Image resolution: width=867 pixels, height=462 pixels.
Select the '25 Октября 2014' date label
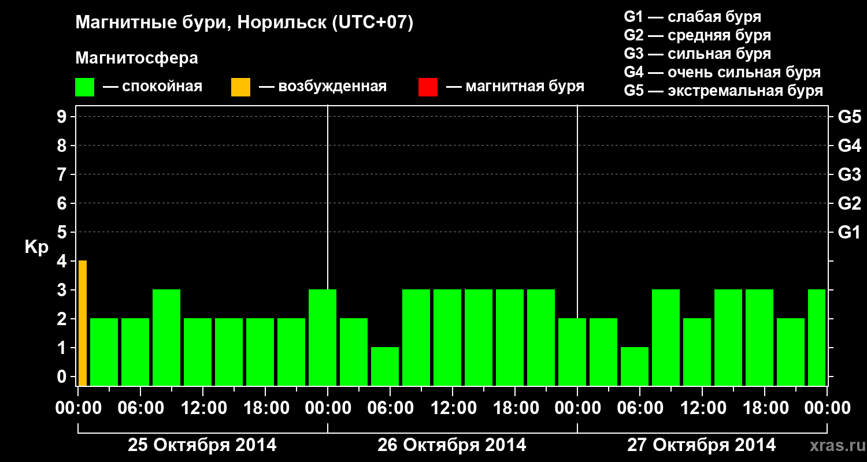[x=202, y=445]
